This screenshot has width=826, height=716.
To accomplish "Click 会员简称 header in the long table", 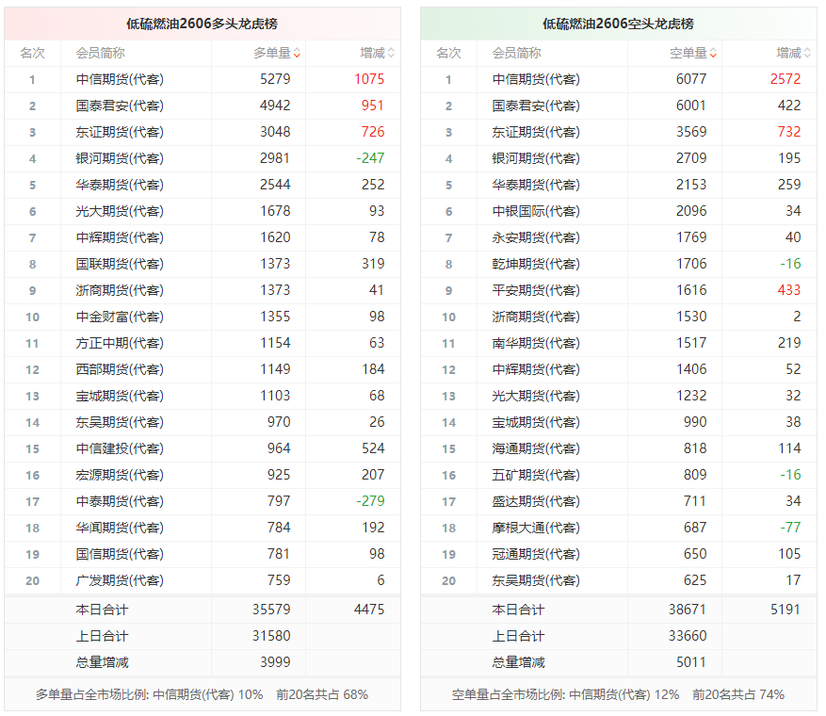I will point(101,53).
